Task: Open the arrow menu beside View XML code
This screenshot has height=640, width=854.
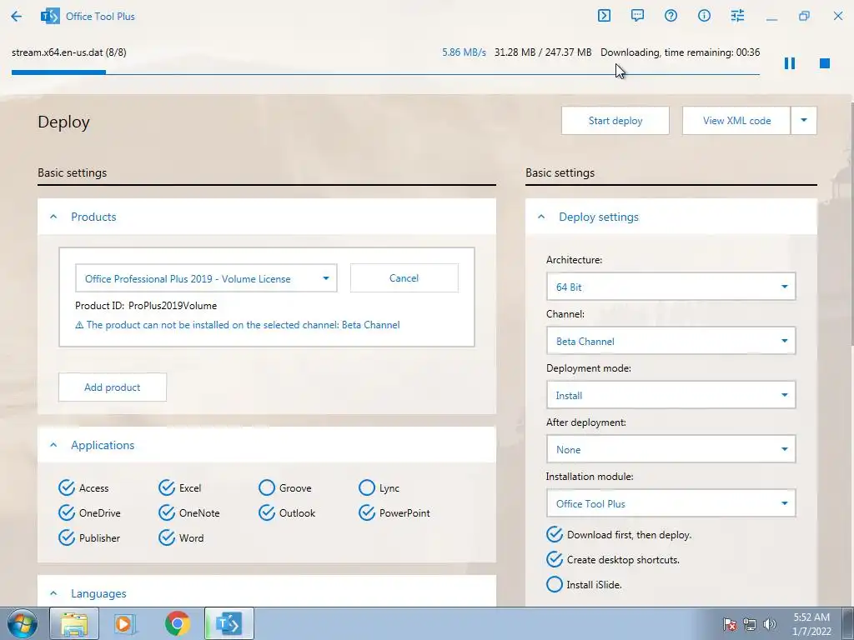Action: click(x=804, y=120)
